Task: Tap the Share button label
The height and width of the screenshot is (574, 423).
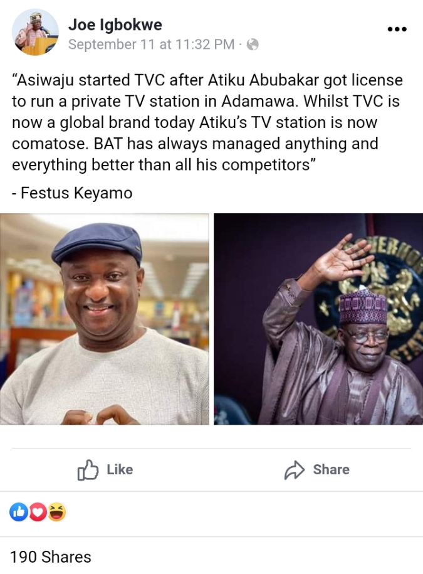Action: point(332,470)
